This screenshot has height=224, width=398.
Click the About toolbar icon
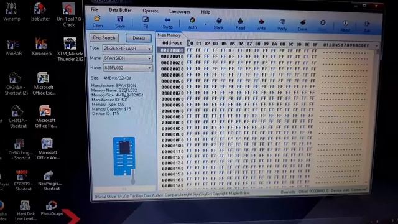[345, 26]
